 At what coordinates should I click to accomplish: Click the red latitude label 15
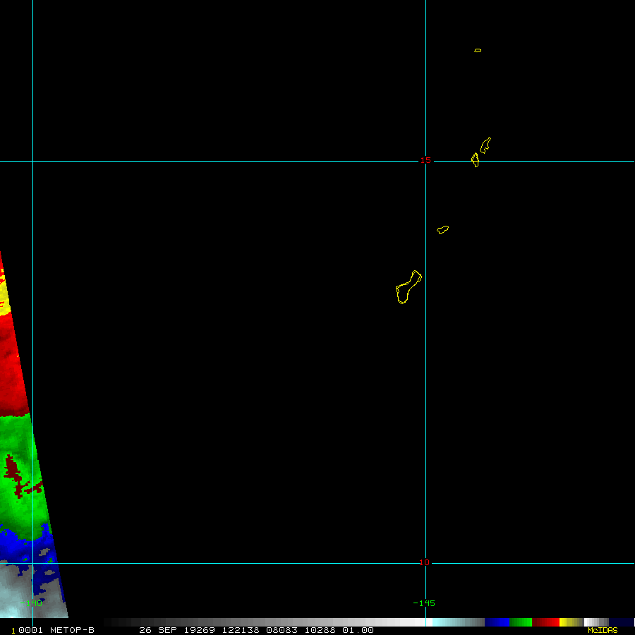(425, 161)
